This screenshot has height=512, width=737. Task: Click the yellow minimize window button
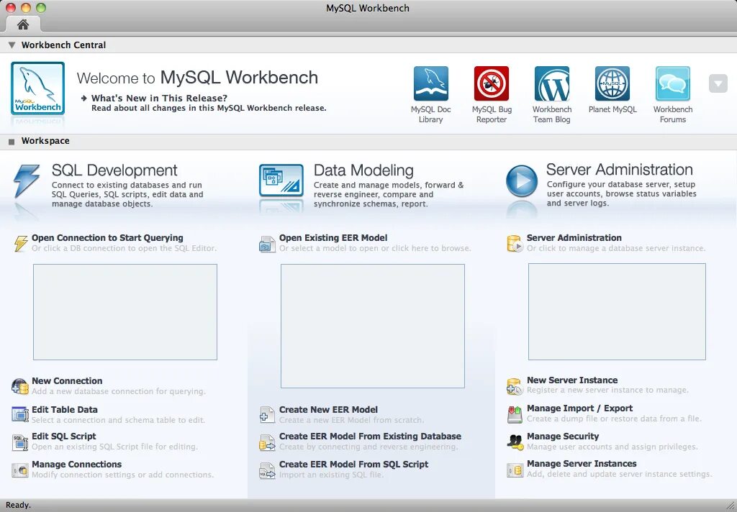[x=26, y=8]
